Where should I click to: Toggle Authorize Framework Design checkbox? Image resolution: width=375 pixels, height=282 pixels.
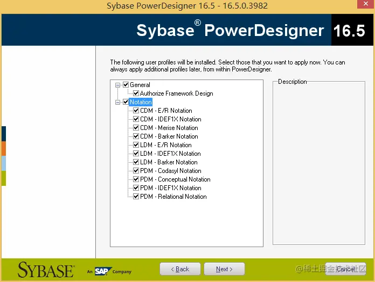(x=136, y=93)
